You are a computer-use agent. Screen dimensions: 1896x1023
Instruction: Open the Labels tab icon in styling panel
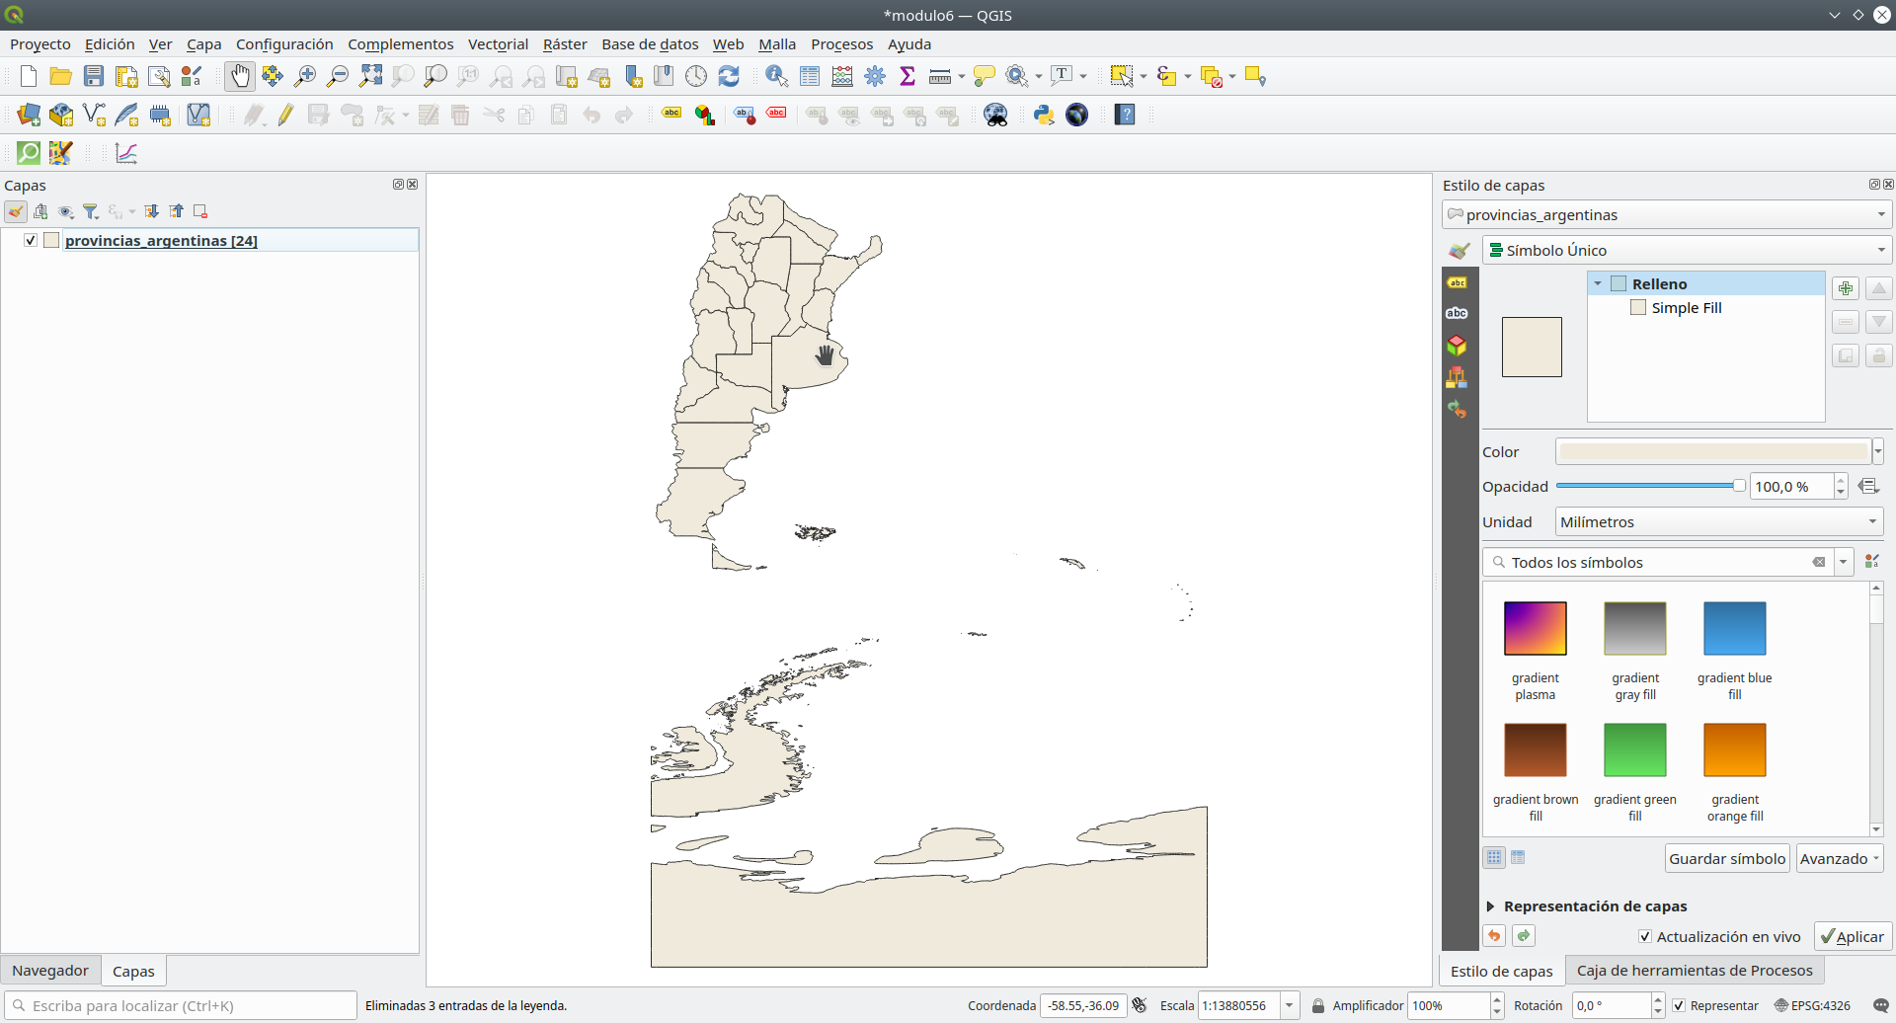click(x=1457, y=282)
